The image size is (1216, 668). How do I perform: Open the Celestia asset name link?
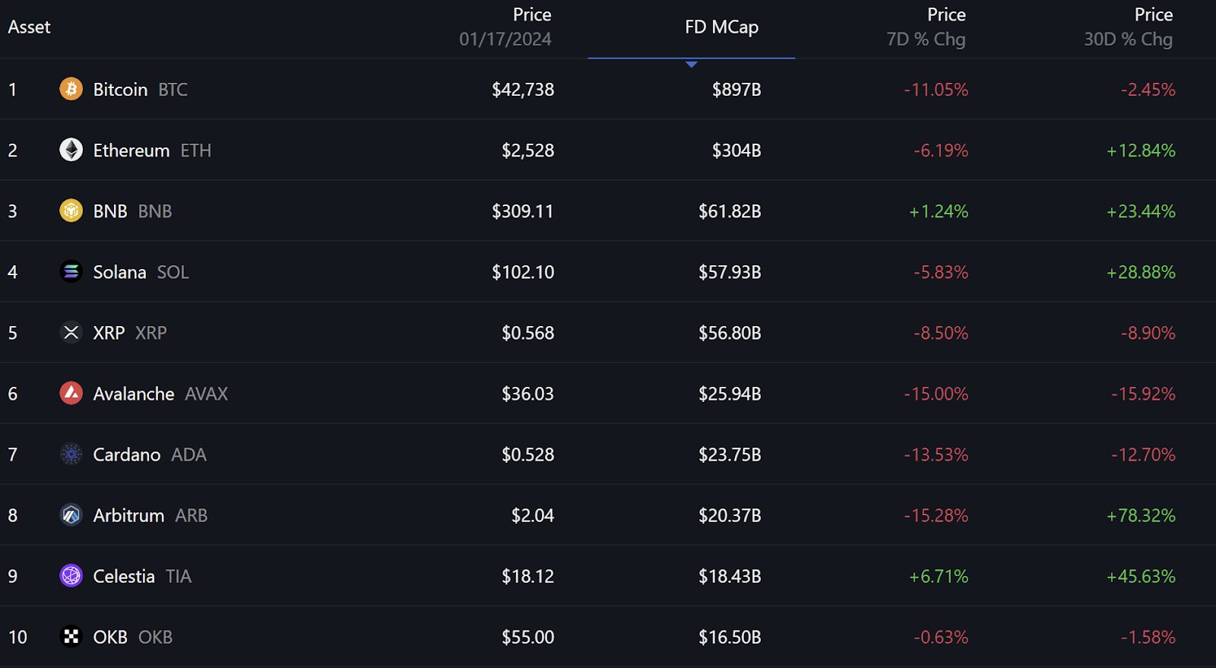[124, 576]
